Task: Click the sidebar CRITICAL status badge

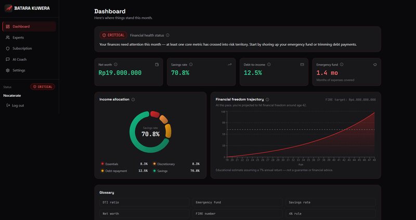Action: (43, 87)
